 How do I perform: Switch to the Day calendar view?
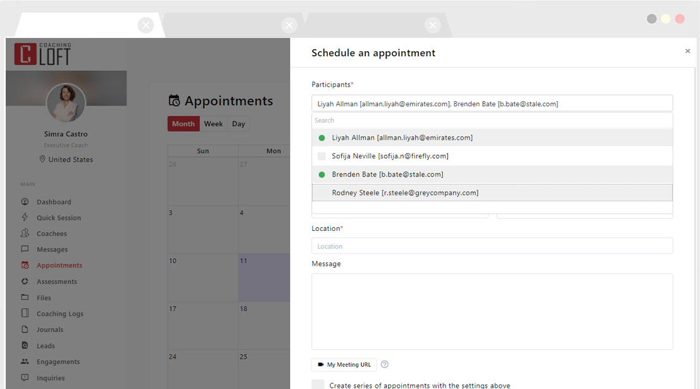coord(238,123)
